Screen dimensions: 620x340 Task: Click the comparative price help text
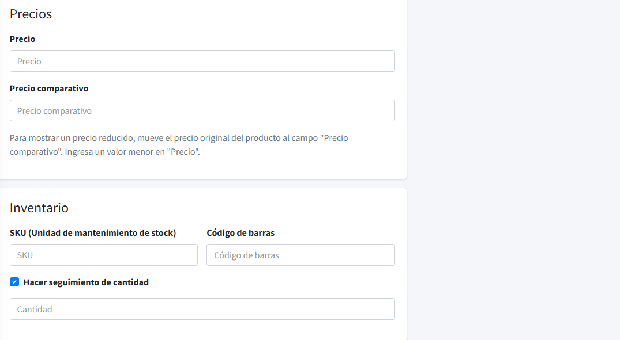[178, 143]
